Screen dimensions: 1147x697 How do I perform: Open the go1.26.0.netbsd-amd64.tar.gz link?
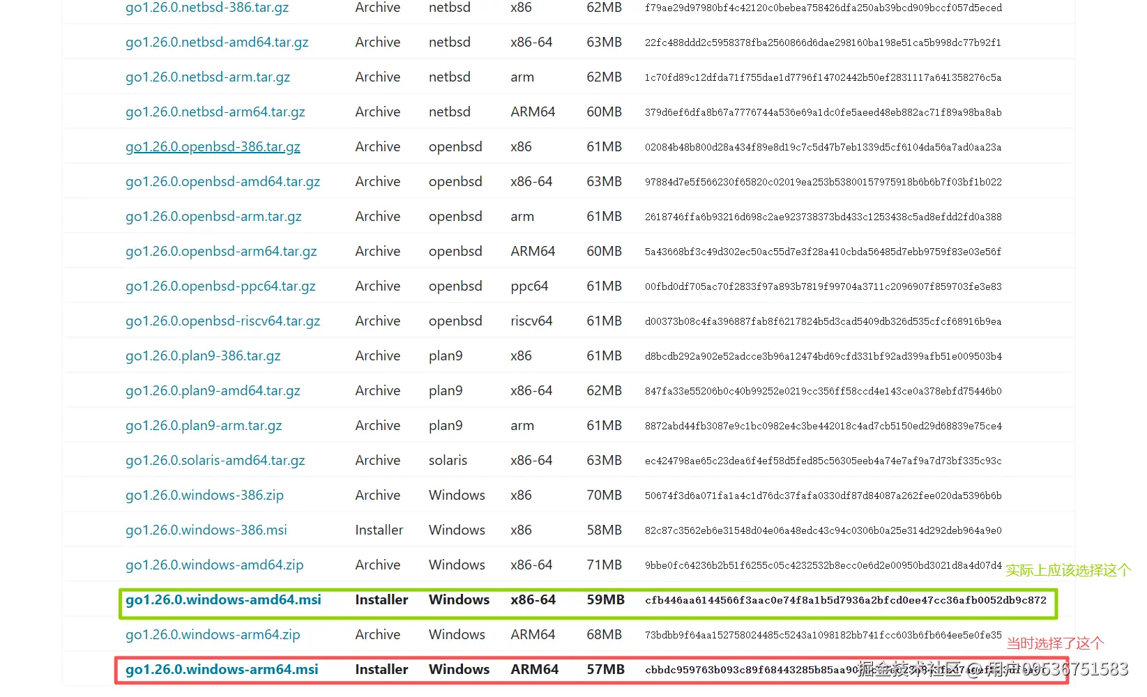tap(217, 43)
